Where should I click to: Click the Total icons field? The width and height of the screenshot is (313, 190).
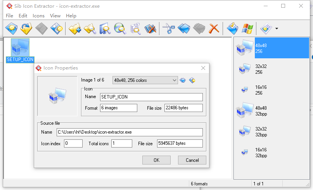[122, 144]
